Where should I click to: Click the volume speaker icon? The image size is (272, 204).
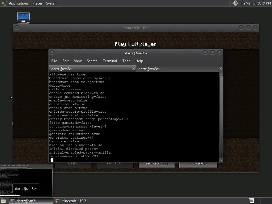235,3
